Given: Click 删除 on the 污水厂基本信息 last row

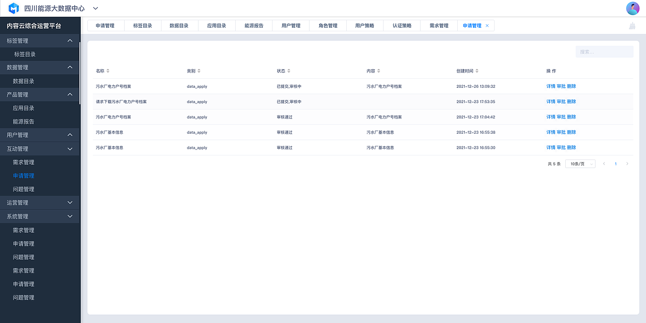Looking at the screenshot, I should (572, 147).
